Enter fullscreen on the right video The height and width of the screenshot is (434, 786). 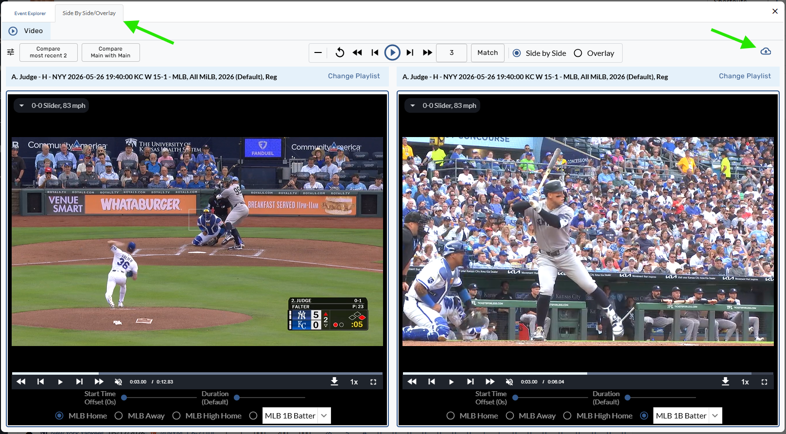764,382
